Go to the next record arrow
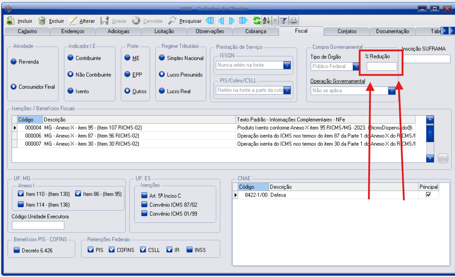 click(x=232, y=21)
